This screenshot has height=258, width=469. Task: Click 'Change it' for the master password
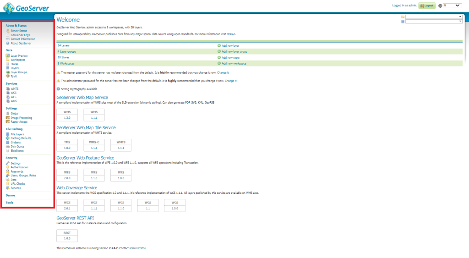223,73
